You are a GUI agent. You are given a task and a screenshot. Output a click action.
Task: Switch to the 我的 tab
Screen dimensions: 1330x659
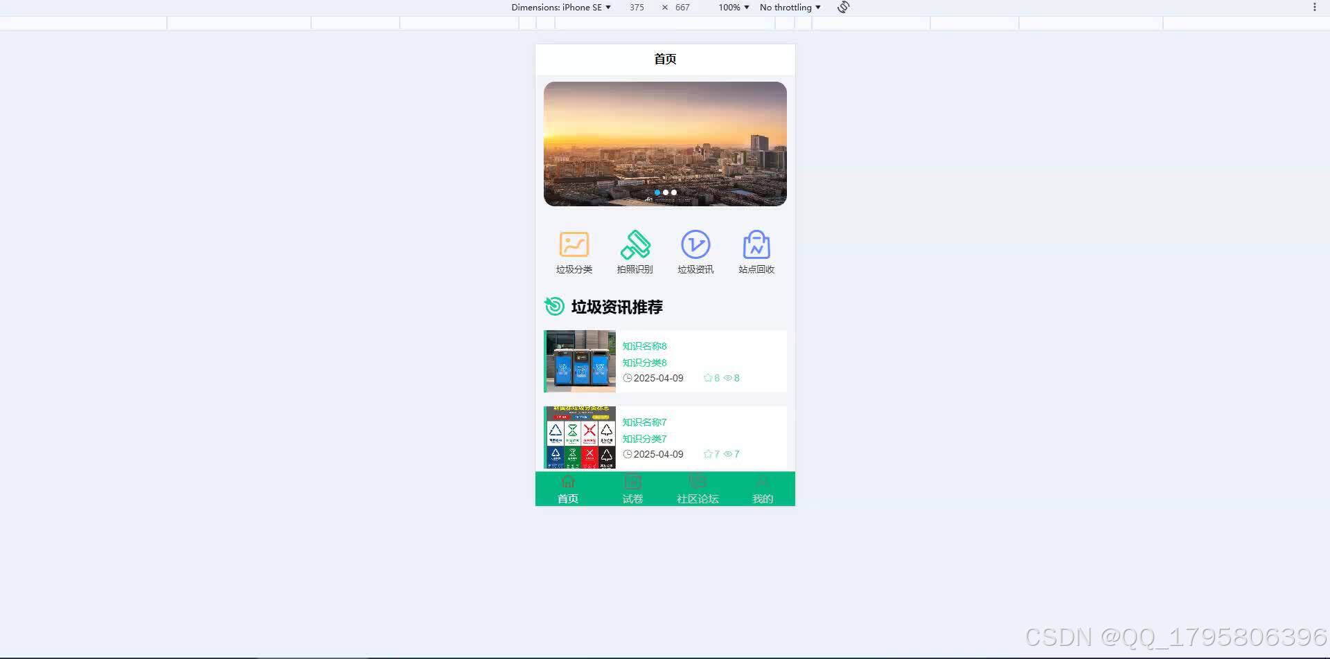coord(762,489)
